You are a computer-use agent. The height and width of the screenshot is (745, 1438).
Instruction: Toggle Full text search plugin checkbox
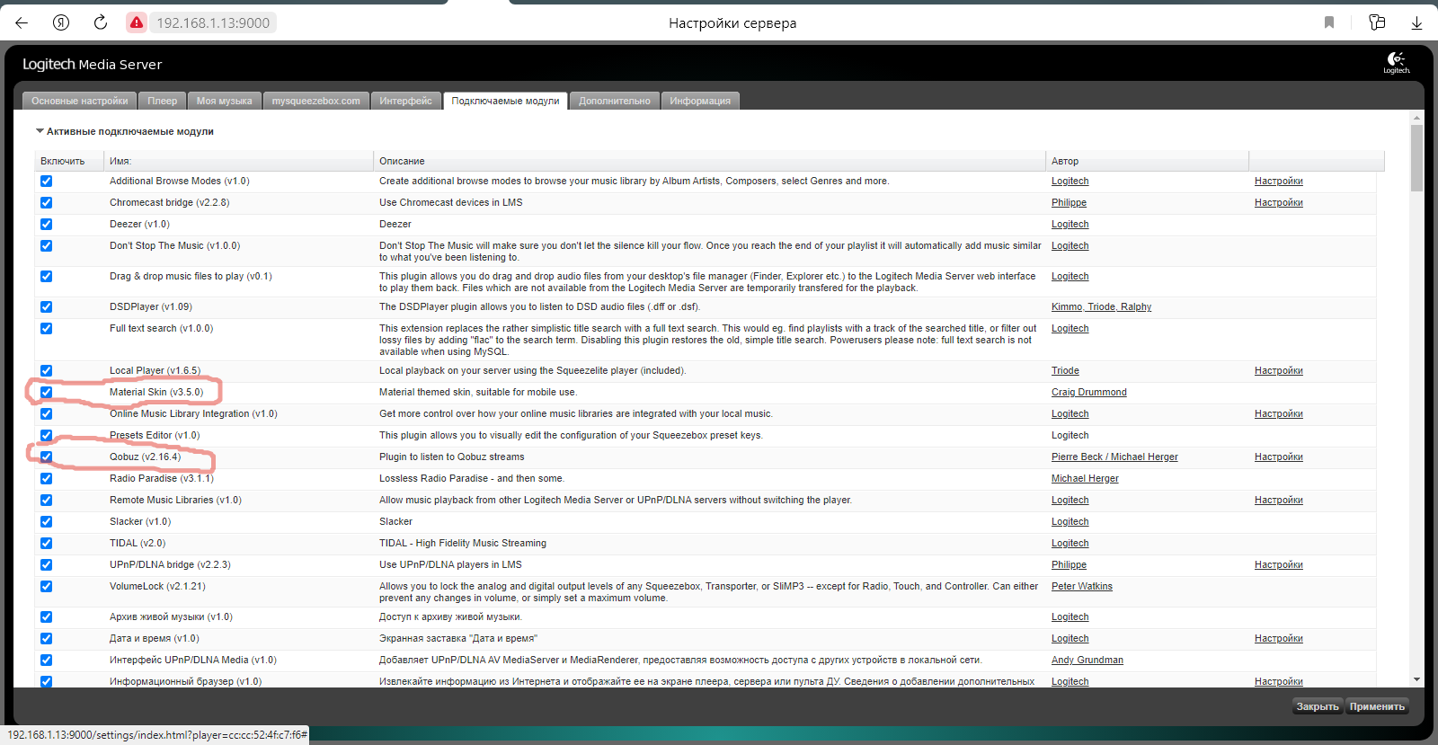click(x=46, y=328)
